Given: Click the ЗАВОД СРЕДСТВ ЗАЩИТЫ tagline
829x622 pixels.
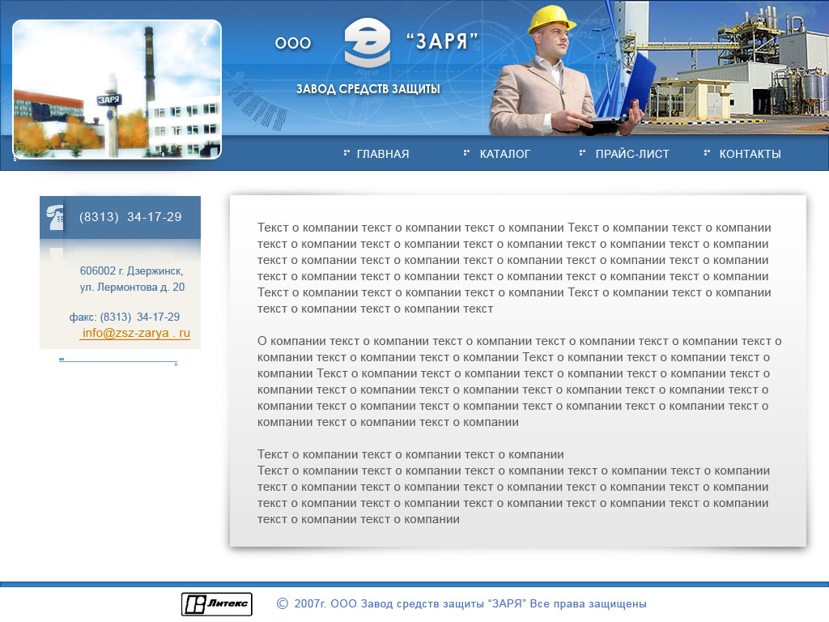Looking at the screenshot, I should [368, 89].
